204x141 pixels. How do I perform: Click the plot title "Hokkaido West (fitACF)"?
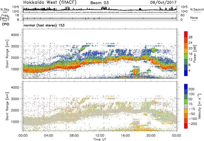50,2
